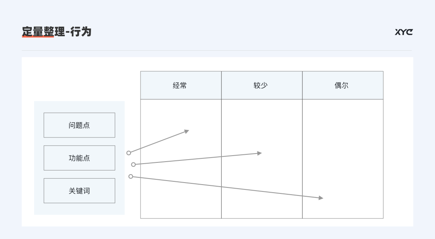435x239 pixels.
Task: Click the XYC logo
Action: point(404,32)
